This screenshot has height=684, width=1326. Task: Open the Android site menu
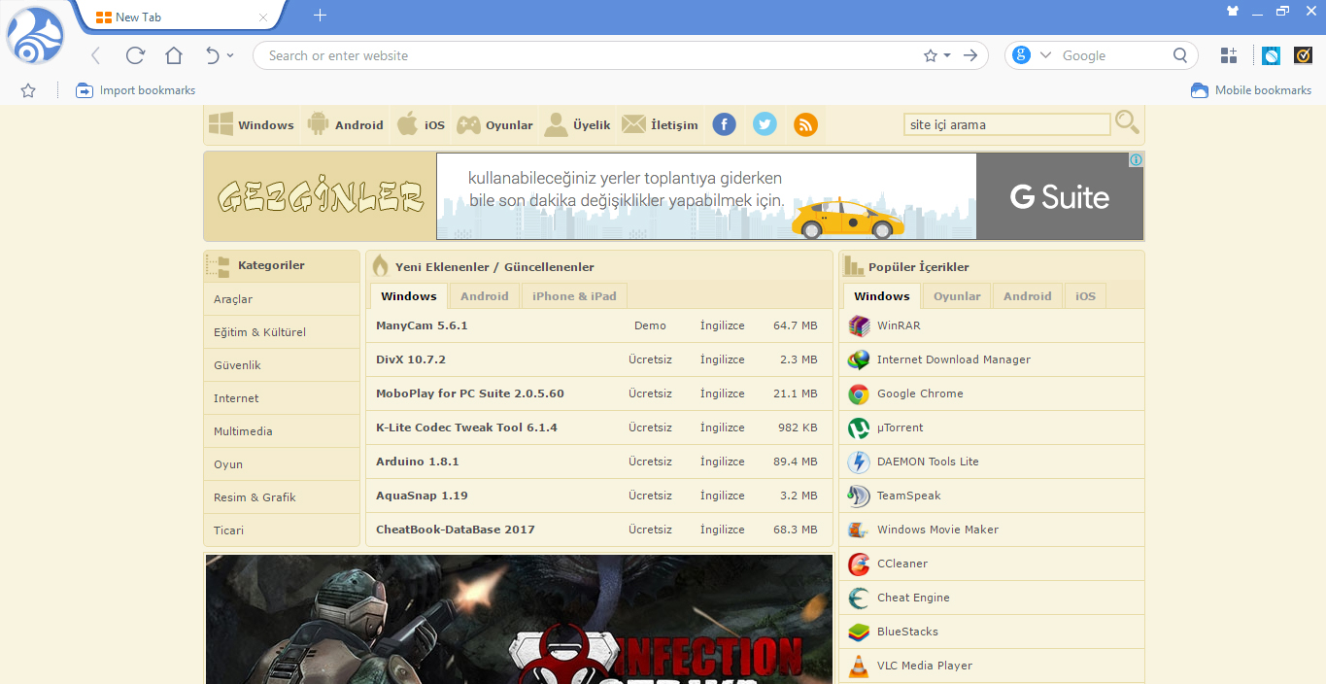345,124
